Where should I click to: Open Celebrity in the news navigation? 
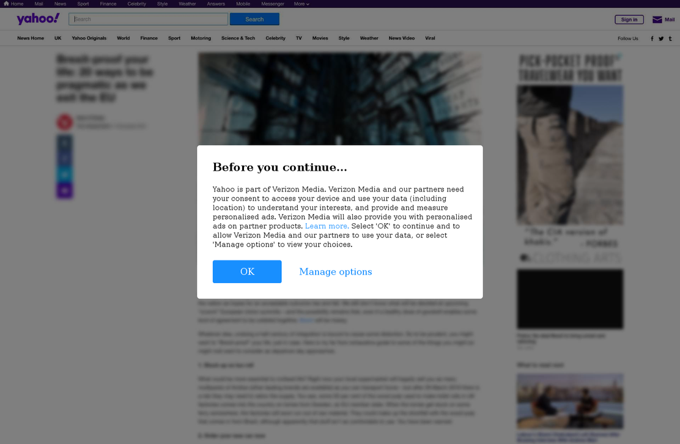click(x=275, y=38)
